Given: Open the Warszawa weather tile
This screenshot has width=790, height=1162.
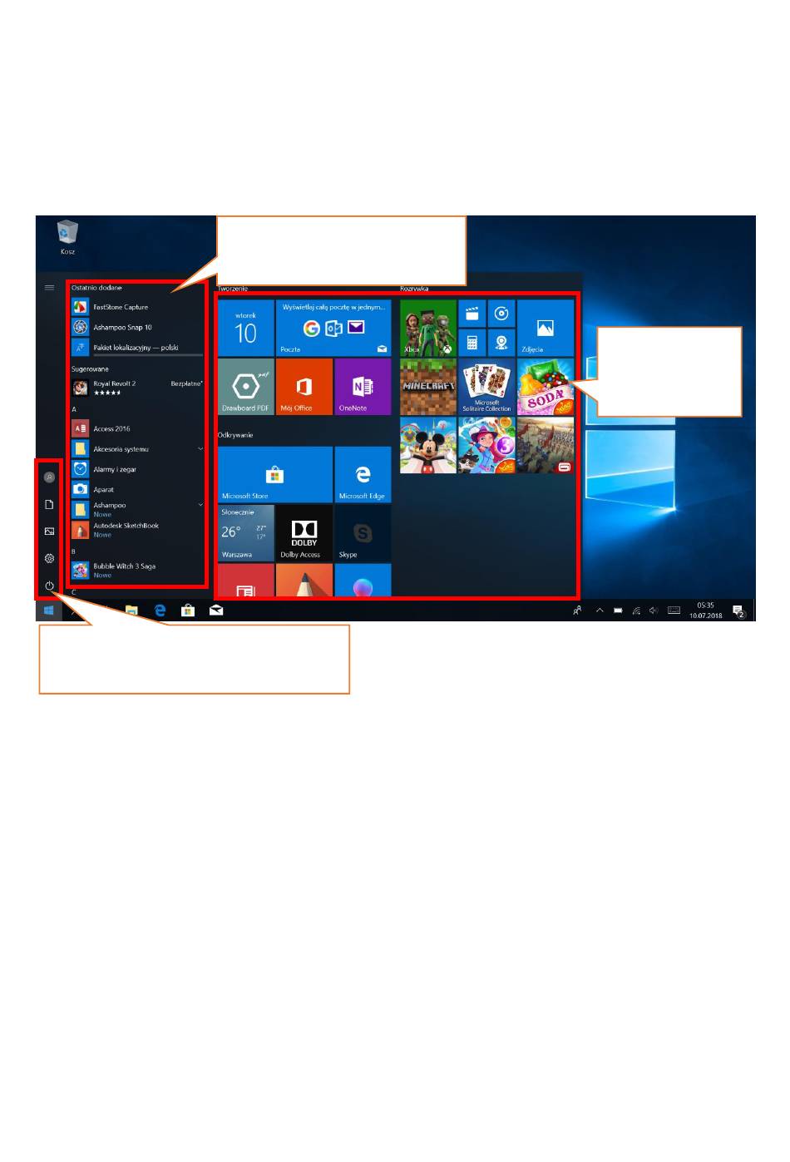Looking at the screenshot, I should 245,532.
